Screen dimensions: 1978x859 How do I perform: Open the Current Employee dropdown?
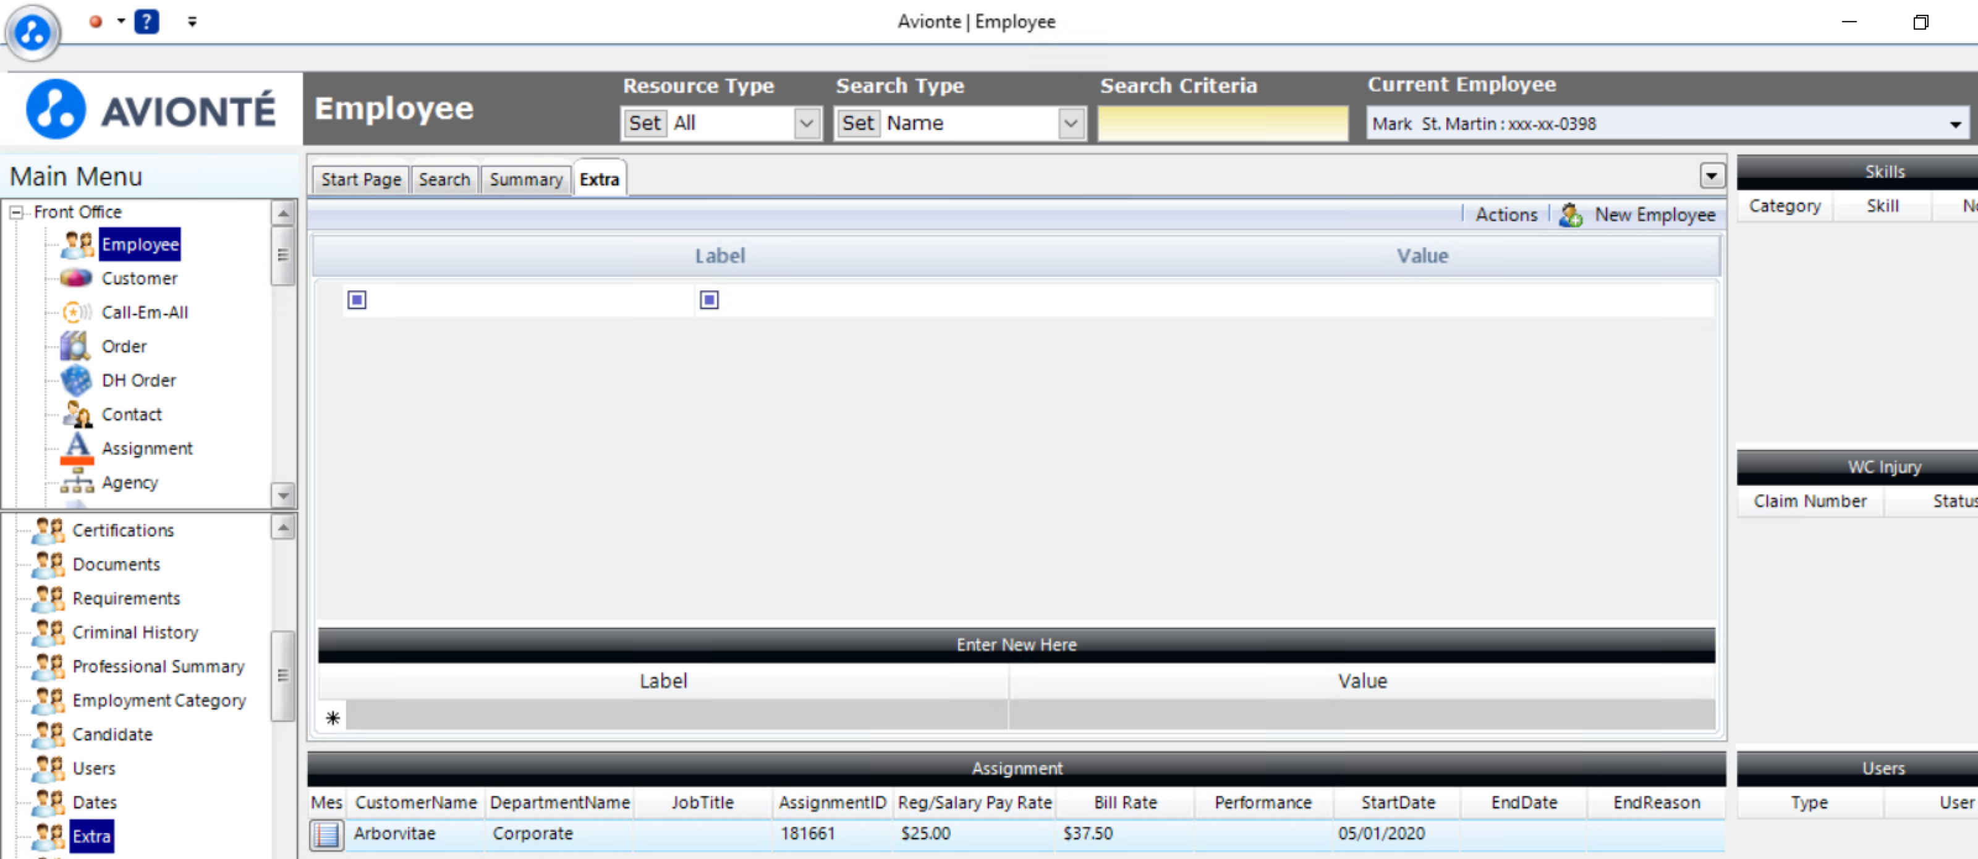point(1955,124)
